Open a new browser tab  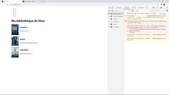coord(45,2)
